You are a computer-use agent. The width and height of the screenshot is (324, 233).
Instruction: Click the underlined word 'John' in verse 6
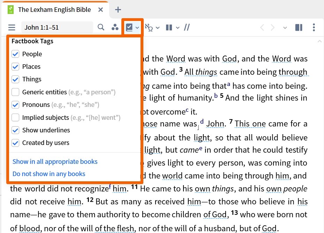(215, 124)
